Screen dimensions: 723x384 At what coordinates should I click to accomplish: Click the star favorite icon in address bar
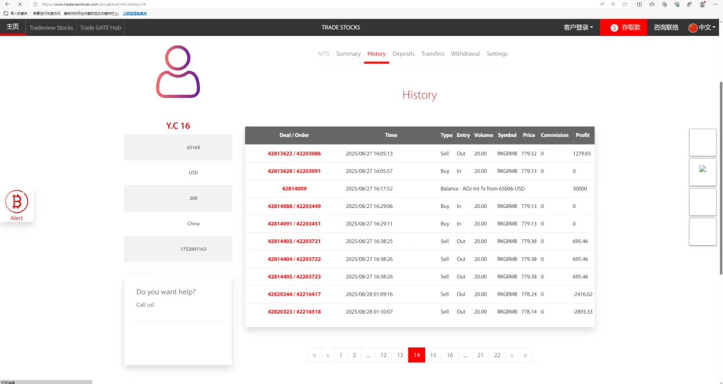pyautogui.click(x=625, y=4)
